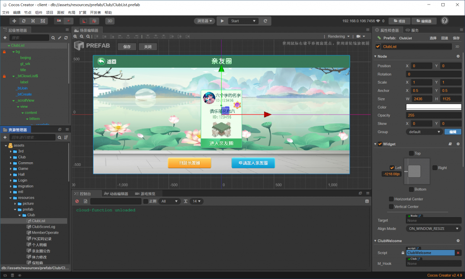Viewport: 465px width, 279px height.
Task: Select the Scale transform tool
Action: click(x=33, y=21)
